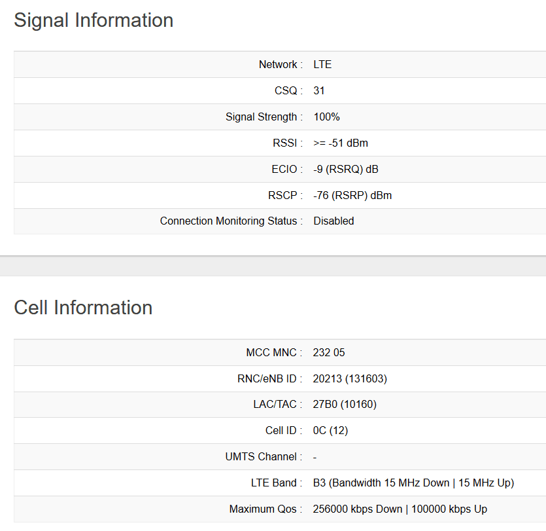This screenshot has width=546, height=531.
Task: Click the CSQ value 31
Action: tap(319, 90)
